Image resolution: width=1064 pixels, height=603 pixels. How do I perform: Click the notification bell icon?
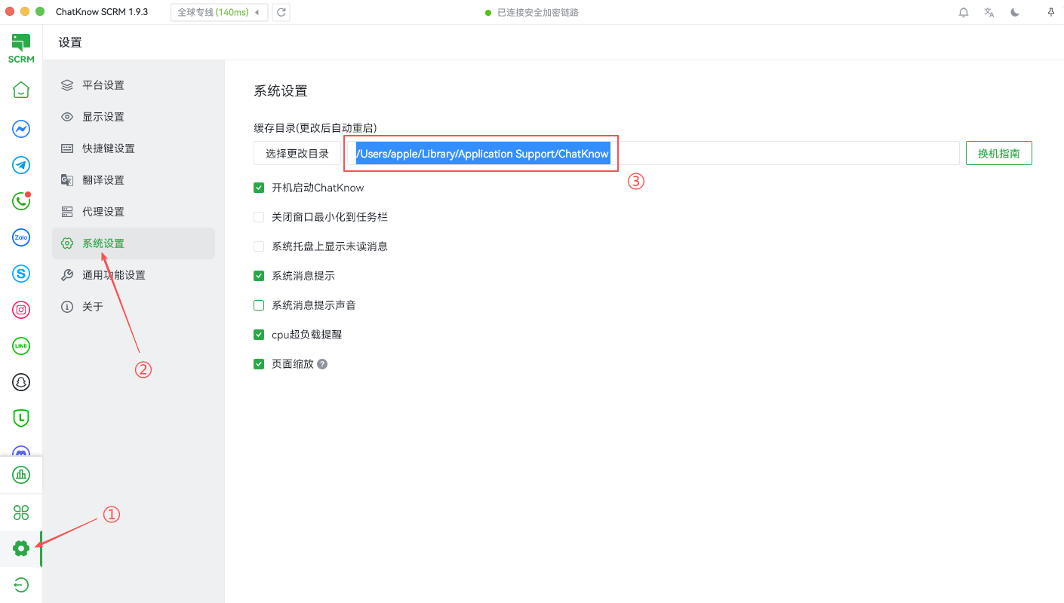click(x=964, y=13)
